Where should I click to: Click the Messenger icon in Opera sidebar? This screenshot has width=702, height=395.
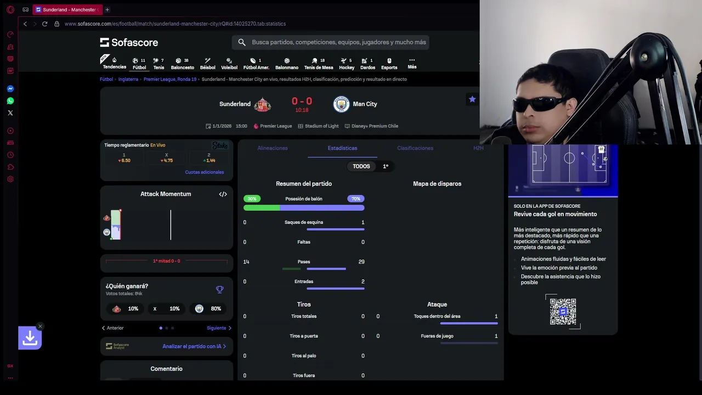pyautogui.click(x=10, y=89)
